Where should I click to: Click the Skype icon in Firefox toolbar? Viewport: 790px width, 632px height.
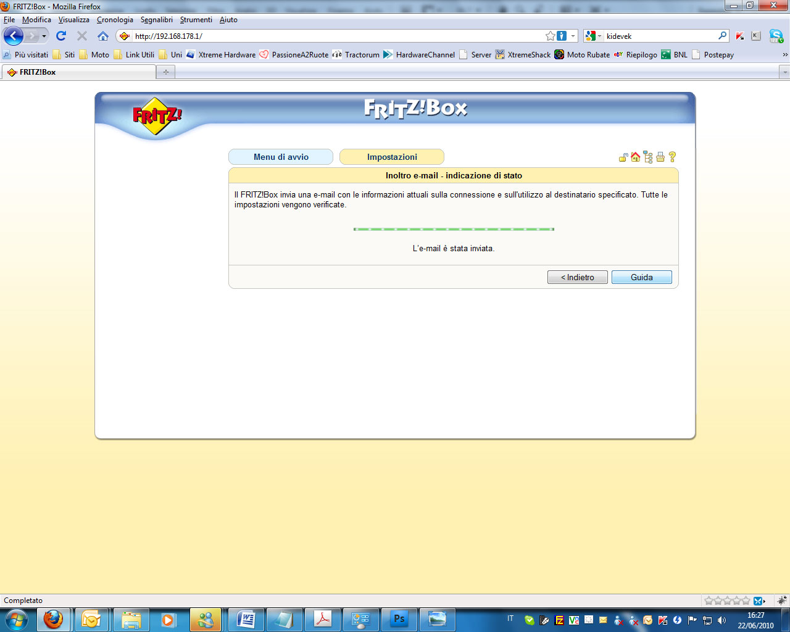[776, 36]
